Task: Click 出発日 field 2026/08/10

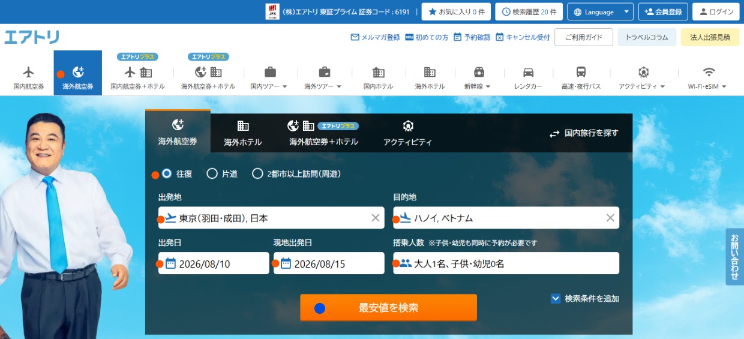Action: (214, 263)
